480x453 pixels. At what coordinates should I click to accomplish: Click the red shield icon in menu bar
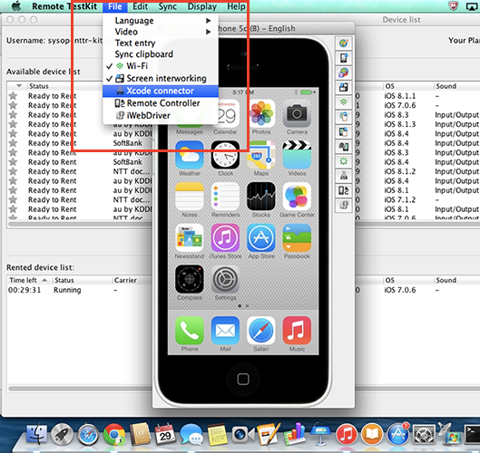453,6
